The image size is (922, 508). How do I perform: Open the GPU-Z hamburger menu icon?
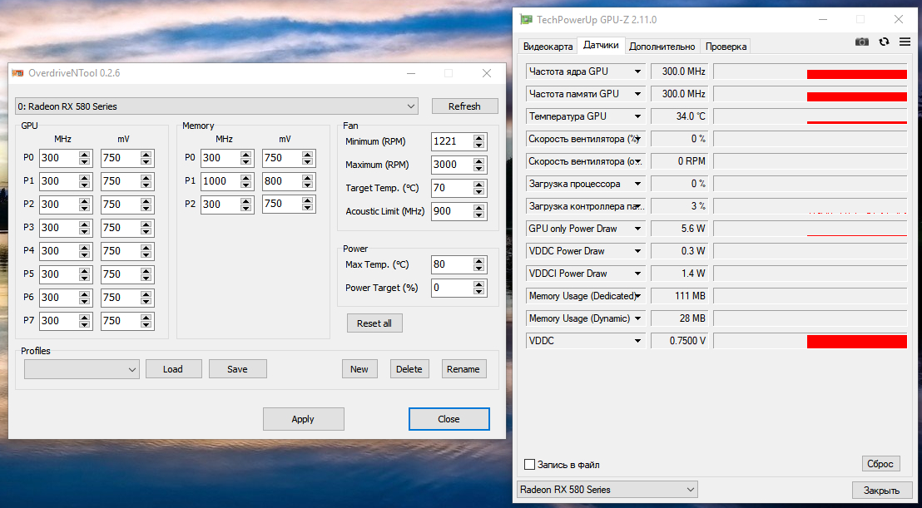(905, 42)
